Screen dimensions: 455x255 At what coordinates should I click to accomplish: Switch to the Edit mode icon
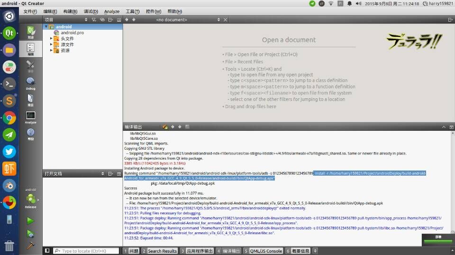tap(30, 49)
